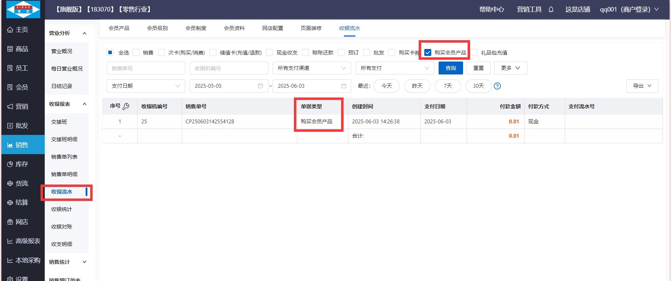Click the blue help question mark icon
This screenshot has height=281, width=671.
point(497,86)
